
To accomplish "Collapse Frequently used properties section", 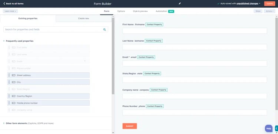I will point(4,41).
